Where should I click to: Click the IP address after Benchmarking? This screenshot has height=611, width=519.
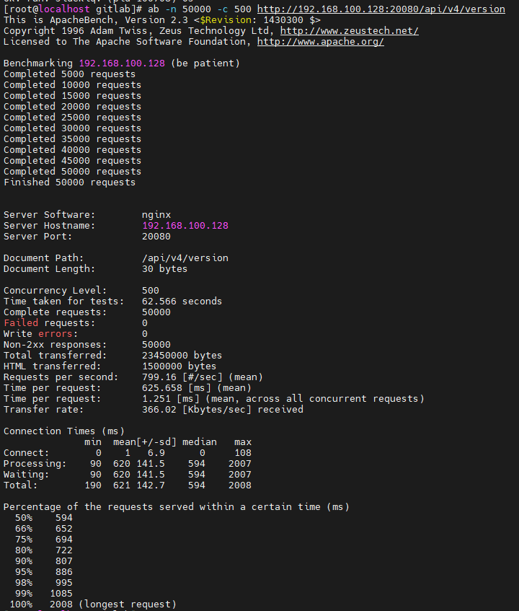pos(121,63)
